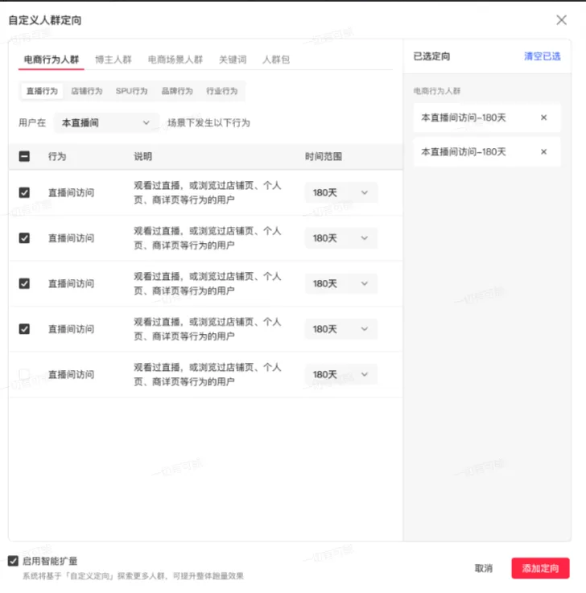The height and width of the screenshot is (593, 586).
Task: Uncheck the fourth 直播间访问 row checkbox
Action: click(x=25, y=328)
